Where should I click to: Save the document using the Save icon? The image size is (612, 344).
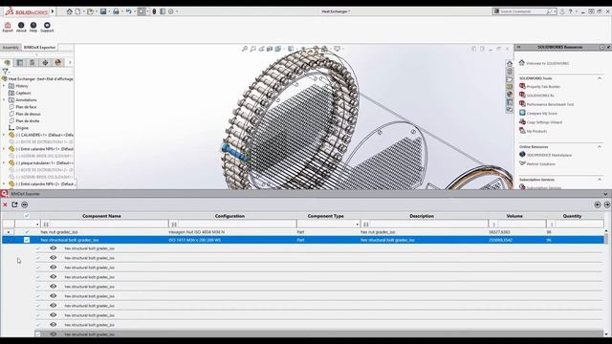[103, 11]
